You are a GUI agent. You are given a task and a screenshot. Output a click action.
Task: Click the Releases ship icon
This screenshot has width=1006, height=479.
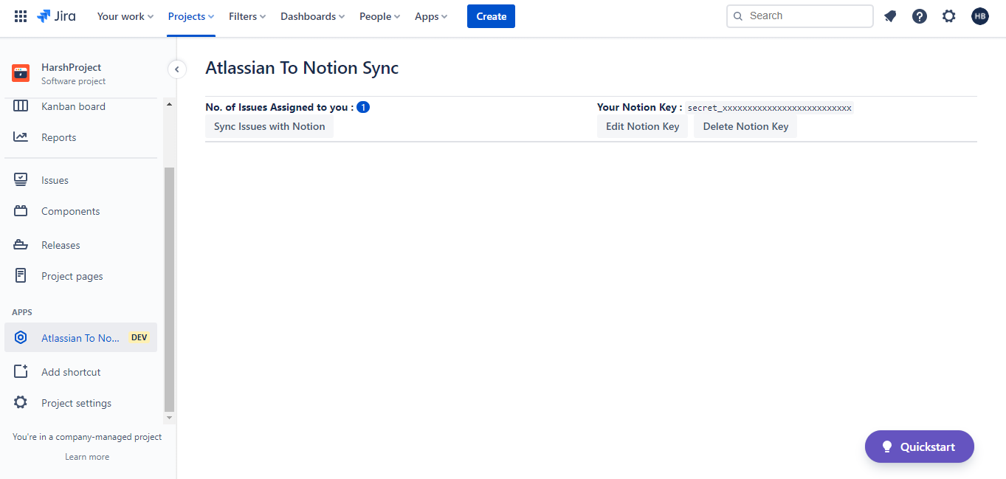click(x=21, y=245)
